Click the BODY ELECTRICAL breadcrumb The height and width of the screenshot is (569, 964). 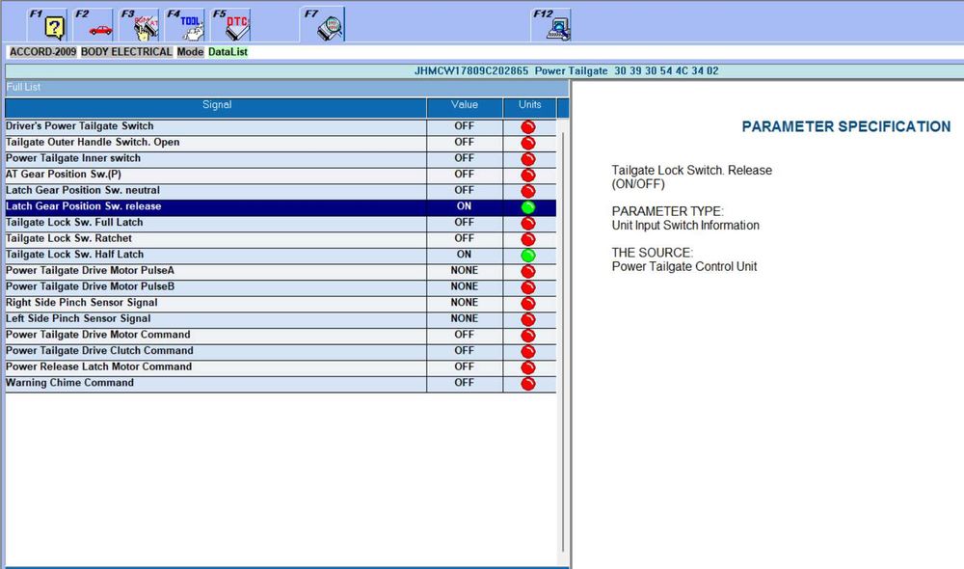coord(126,52)
